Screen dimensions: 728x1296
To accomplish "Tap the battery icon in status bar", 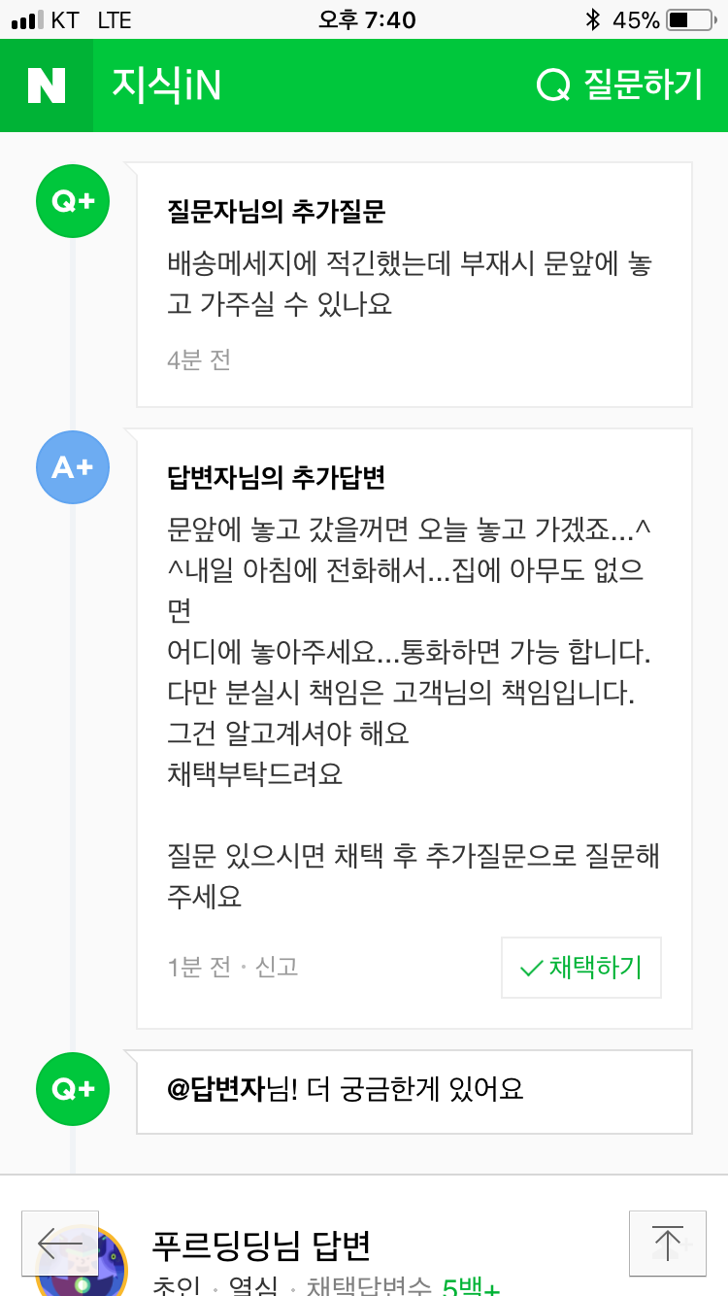I will 690,19.
